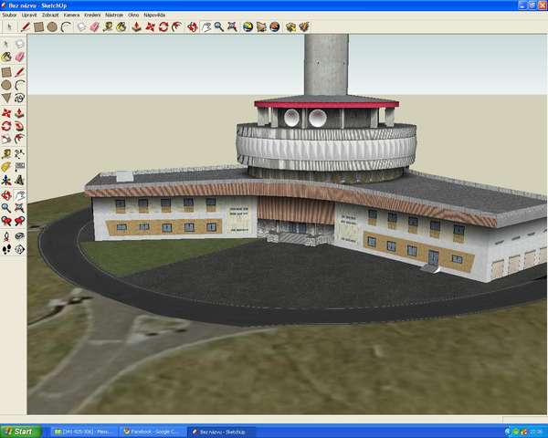Select the Arc tool in left palette
Viewport: 548px width, 438px height.
click(x=19, y=85)
